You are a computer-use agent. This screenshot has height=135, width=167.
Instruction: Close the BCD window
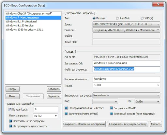(158, 4)
